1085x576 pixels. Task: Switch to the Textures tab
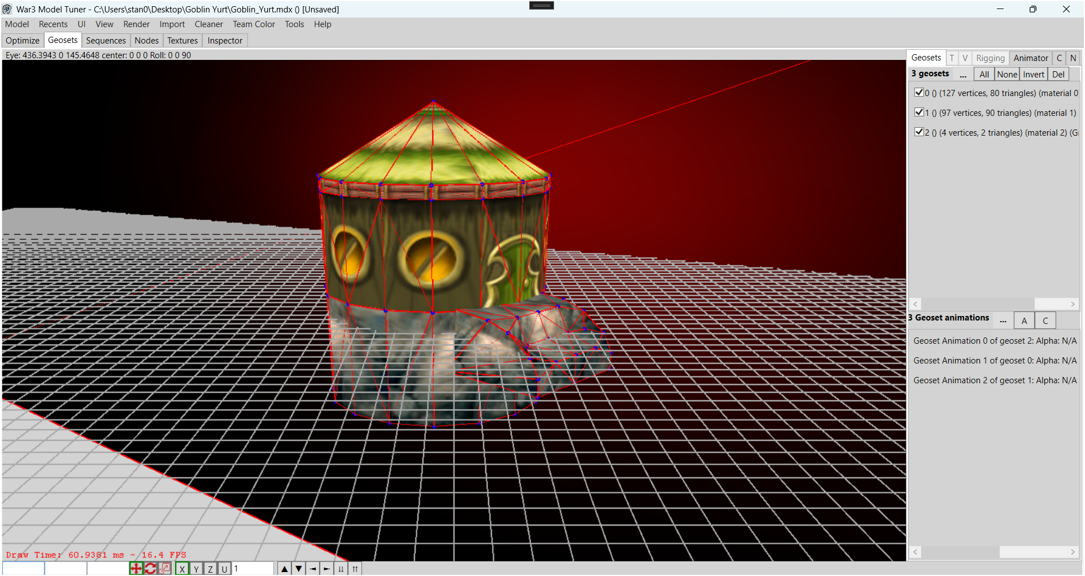[182, 41]
